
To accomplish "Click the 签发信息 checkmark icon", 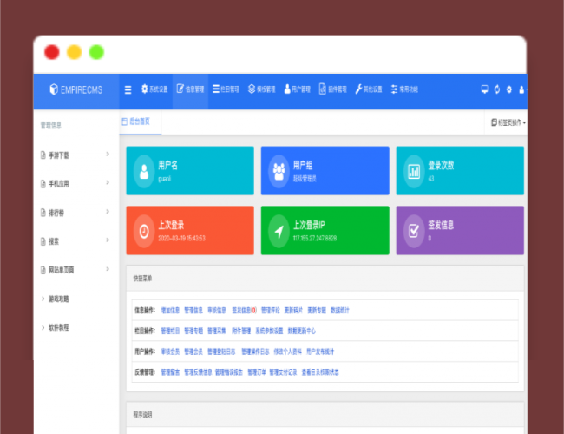I will pos(414,231).
